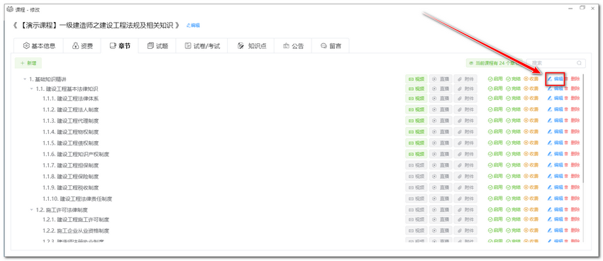Select row 1.1.6. 建设工程知识产权制度
Image resolution: width=603 pixels, height=261 pixels.
point(76,154)
